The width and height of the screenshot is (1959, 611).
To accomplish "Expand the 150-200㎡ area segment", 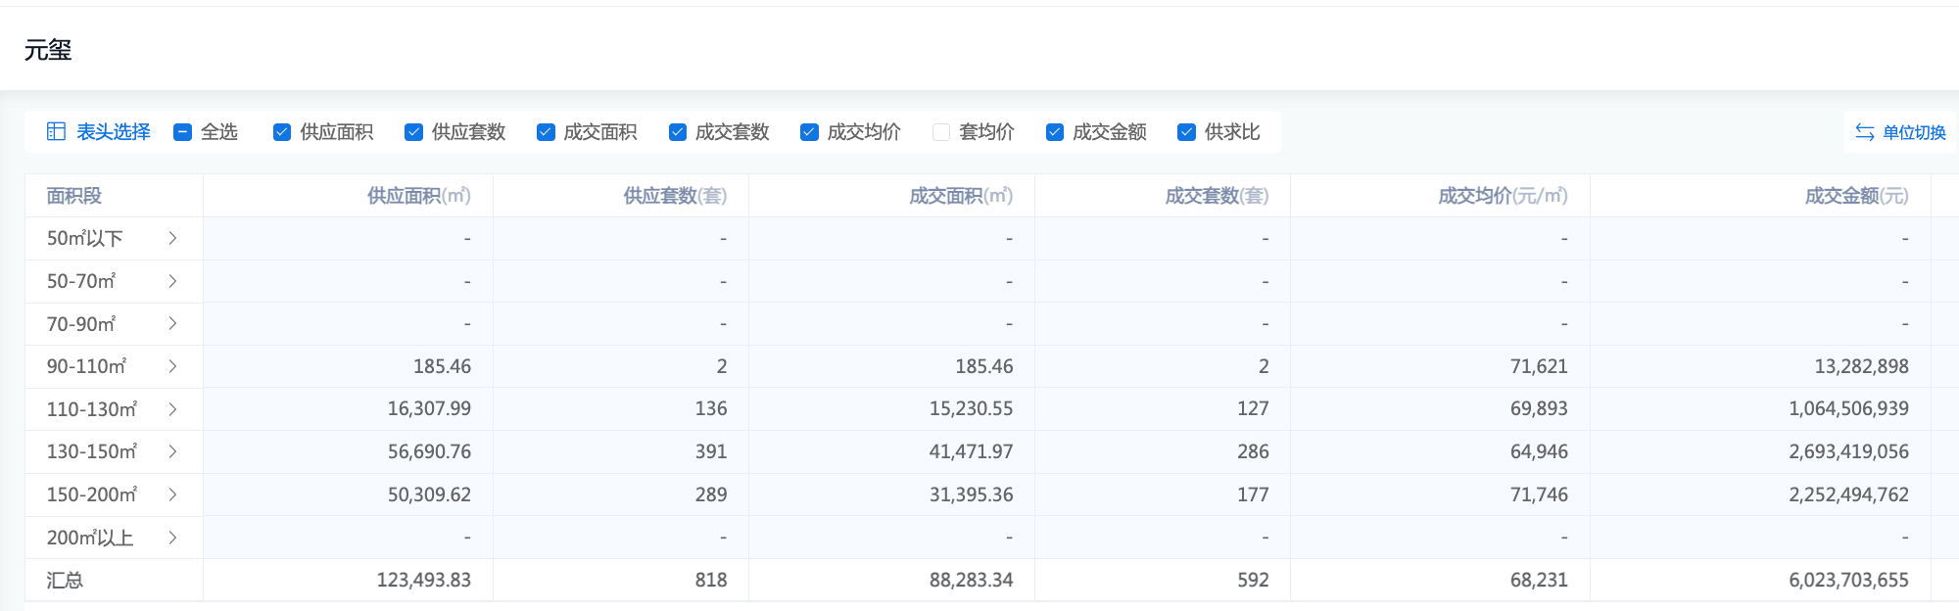I will click(172, 494).
